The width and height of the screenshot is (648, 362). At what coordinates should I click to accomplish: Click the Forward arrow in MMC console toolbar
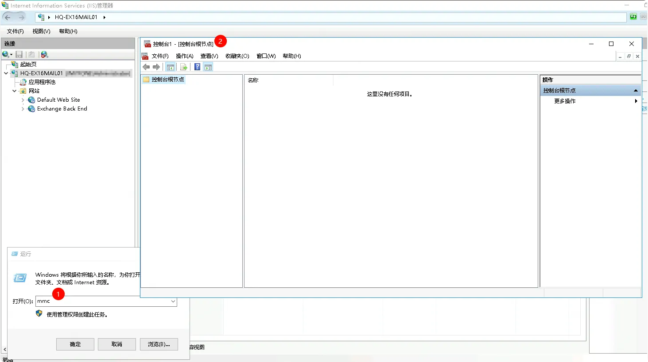[x=156, y=67]
